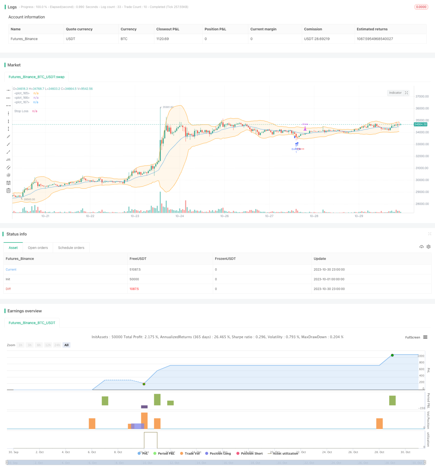Collapse the Status info section via arrows
Screen dimensions: 435x472
pyautogui.click(x=430, y=234)
